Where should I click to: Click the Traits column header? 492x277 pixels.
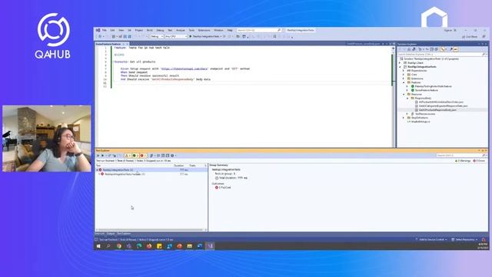[x=193, y=165]
